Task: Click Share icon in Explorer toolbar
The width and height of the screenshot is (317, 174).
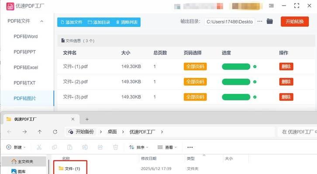Action: click(x=100, y=147)
